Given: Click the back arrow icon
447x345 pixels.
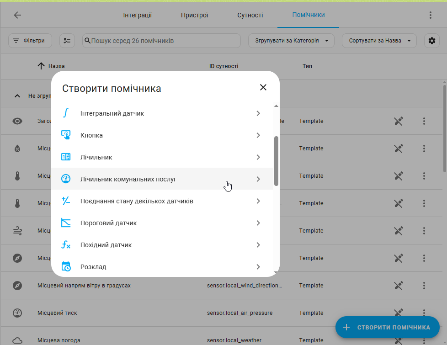Looking at the screenshot, I should point(17,15).
